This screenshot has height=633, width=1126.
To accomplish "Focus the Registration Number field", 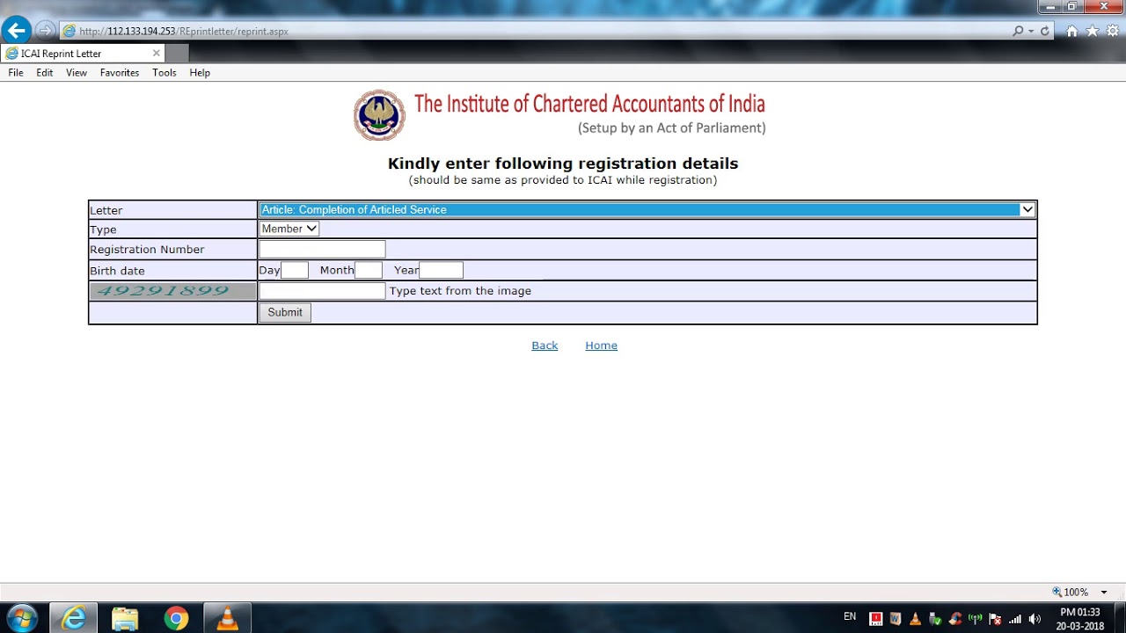I will tap(322, 249).
